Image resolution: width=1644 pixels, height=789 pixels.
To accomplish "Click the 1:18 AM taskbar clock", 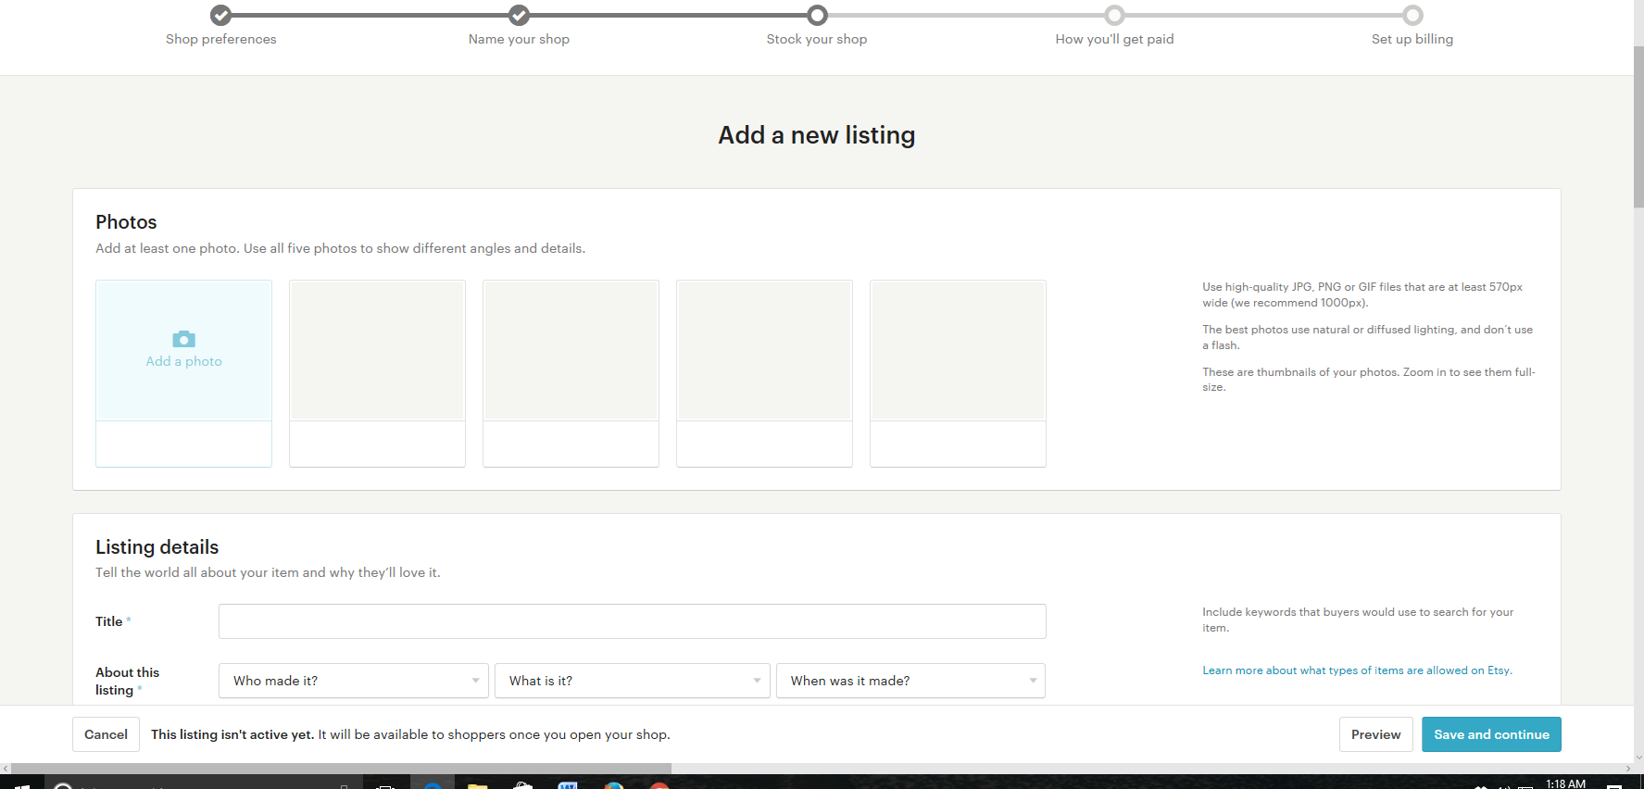I will tap(1565, 783).
